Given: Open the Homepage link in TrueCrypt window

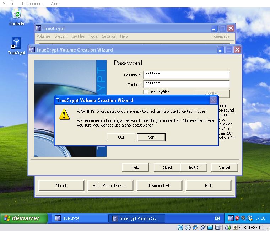Looking at the screenshot, I should [x=220, y=36].
